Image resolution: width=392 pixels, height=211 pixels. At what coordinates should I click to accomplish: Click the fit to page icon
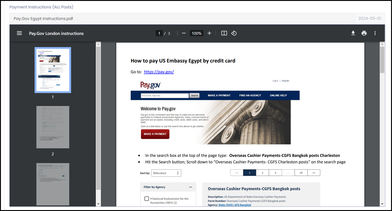pyautogui.click(x=224, y=33)
